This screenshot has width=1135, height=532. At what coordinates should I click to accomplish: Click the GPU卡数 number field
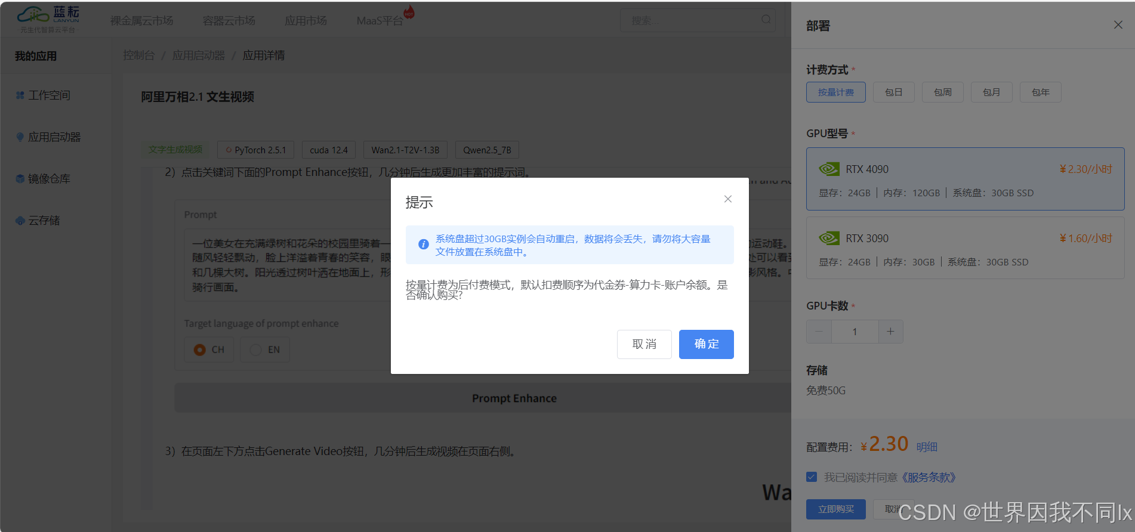tap(855, 332)
